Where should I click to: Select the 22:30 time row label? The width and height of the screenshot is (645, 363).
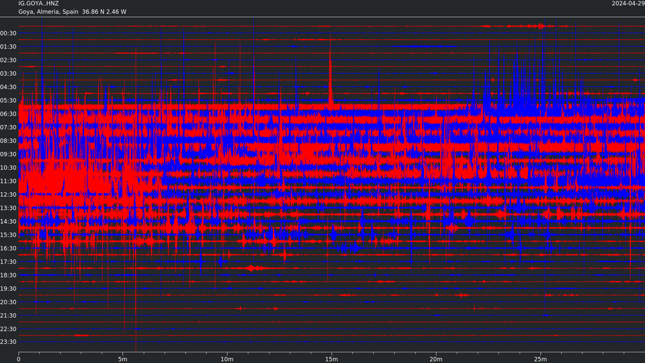8,329
